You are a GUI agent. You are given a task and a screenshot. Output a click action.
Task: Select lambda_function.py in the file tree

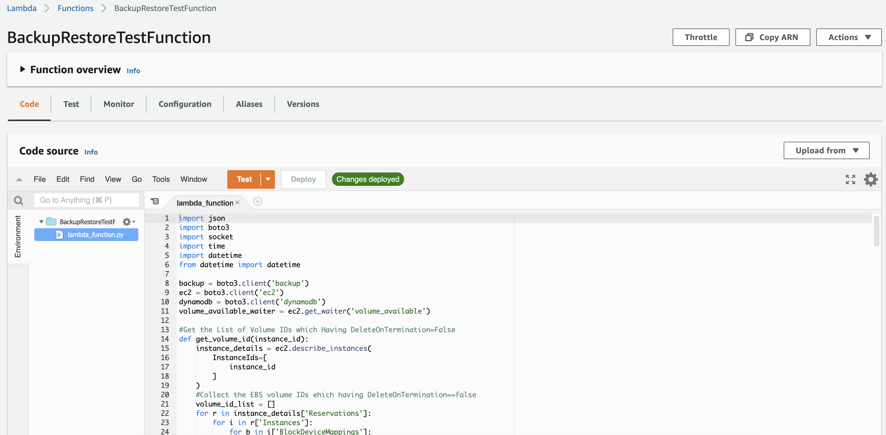click(x=86, y=235)
